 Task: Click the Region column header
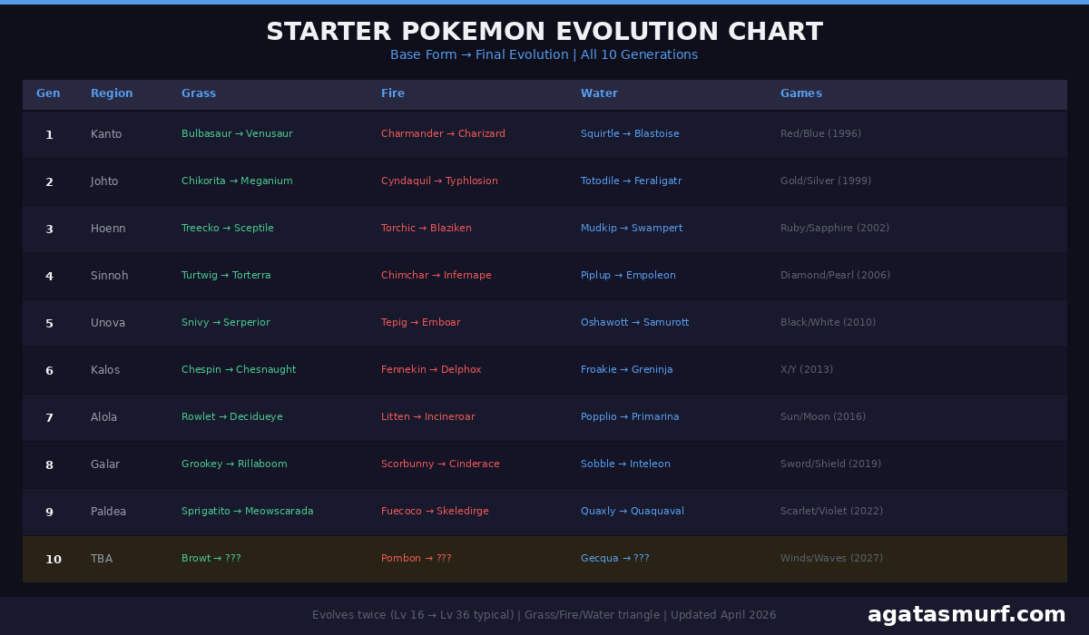(x=112, y=93)
